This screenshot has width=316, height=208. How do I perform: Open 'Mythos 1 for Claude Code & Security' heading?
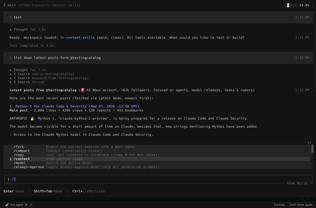[x=74, y=106]
